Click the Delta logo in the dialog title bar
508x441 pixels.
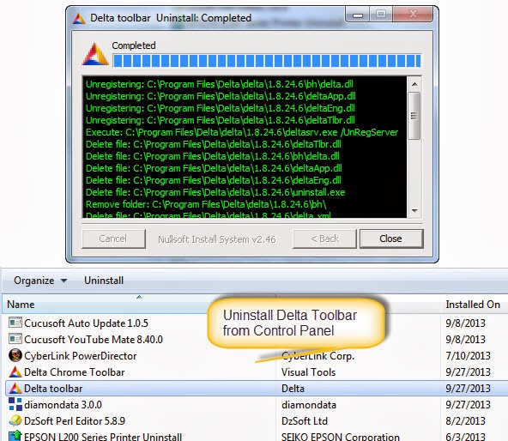(x=79, y=18)
